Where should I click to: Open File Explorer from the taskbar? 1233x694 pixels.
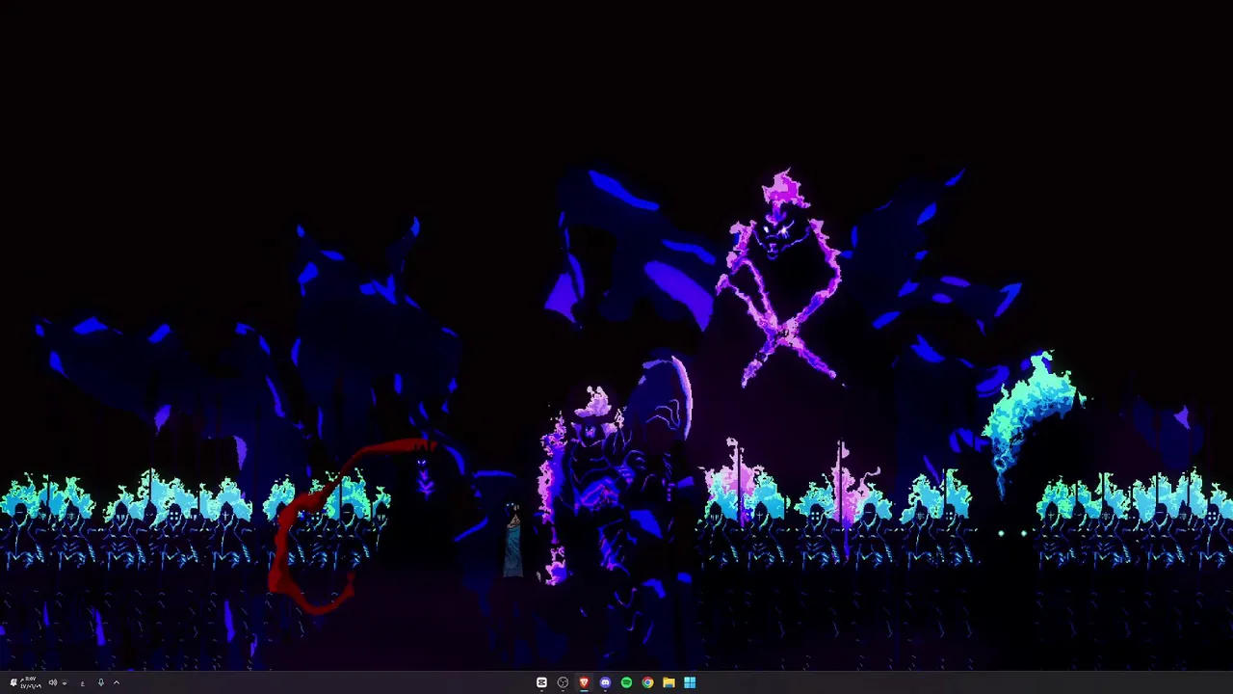[x=669, y=682]
